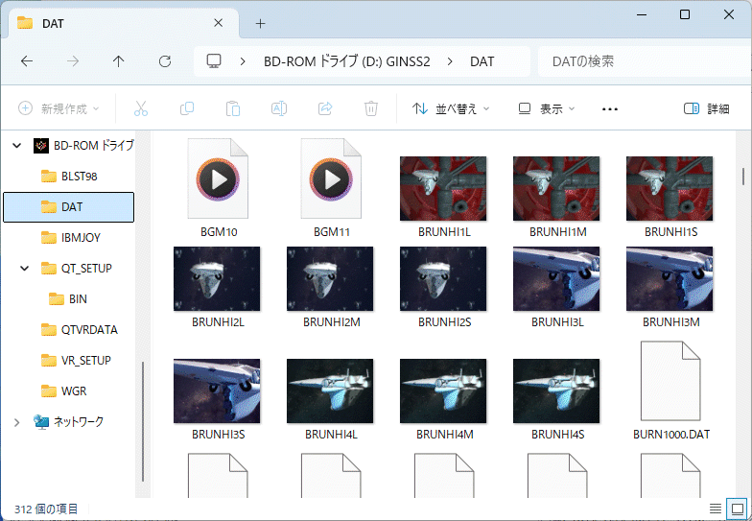Viewport: 752px width, 521px height.
Task: Click the DATの検索 search box
Action: point(643,61)
